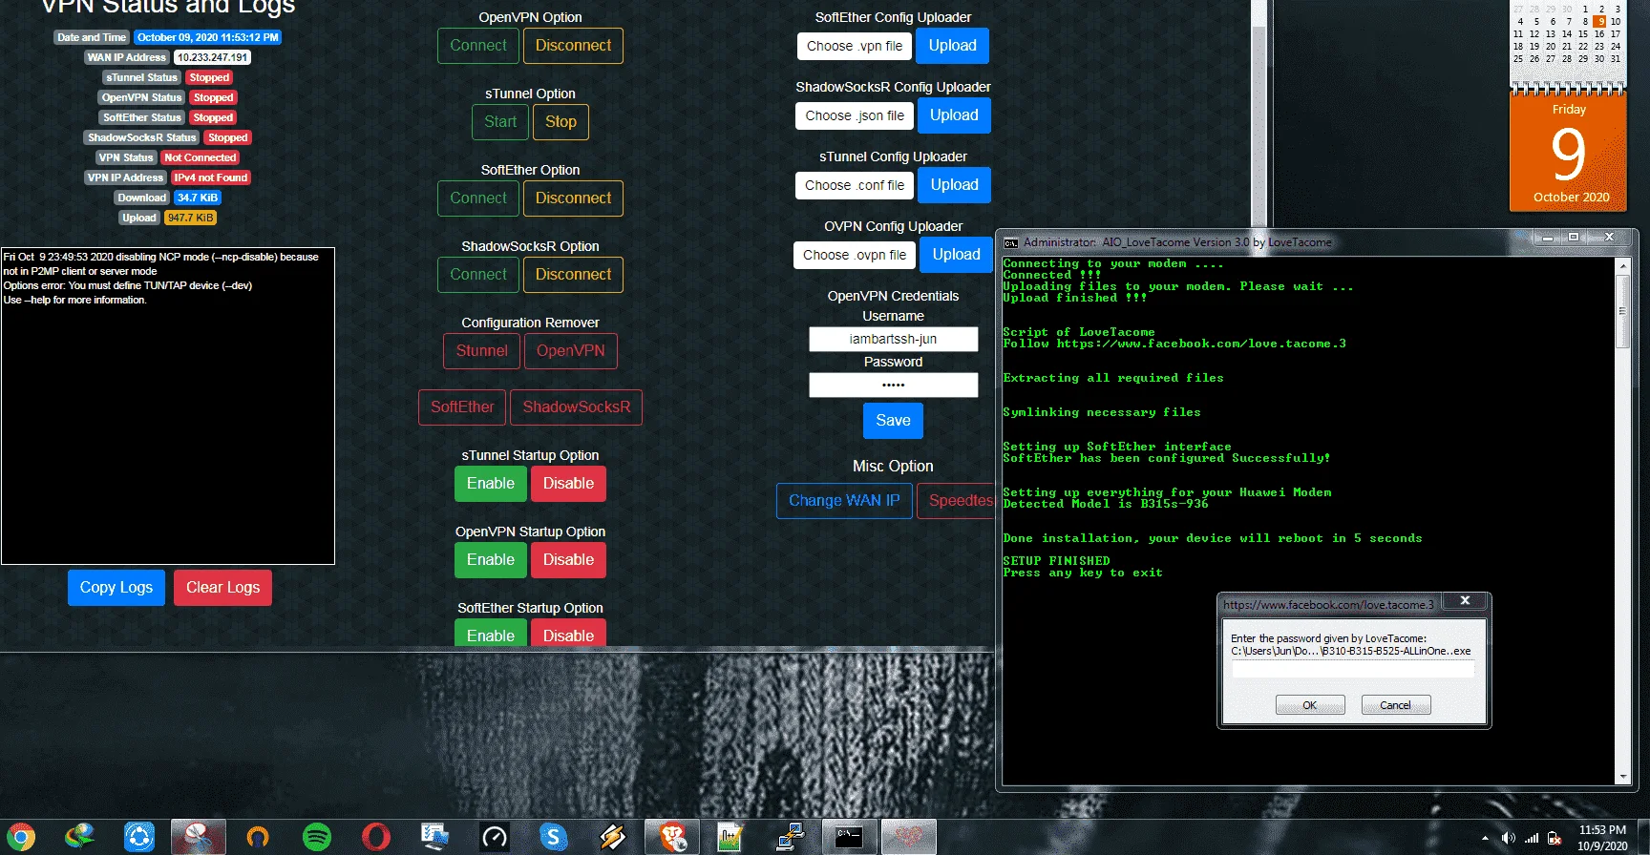The height and width of the screenshot is (855, 1650).
Task: Choose a .json file for ShadowSocksR
Action: click(x=855, y=115)
